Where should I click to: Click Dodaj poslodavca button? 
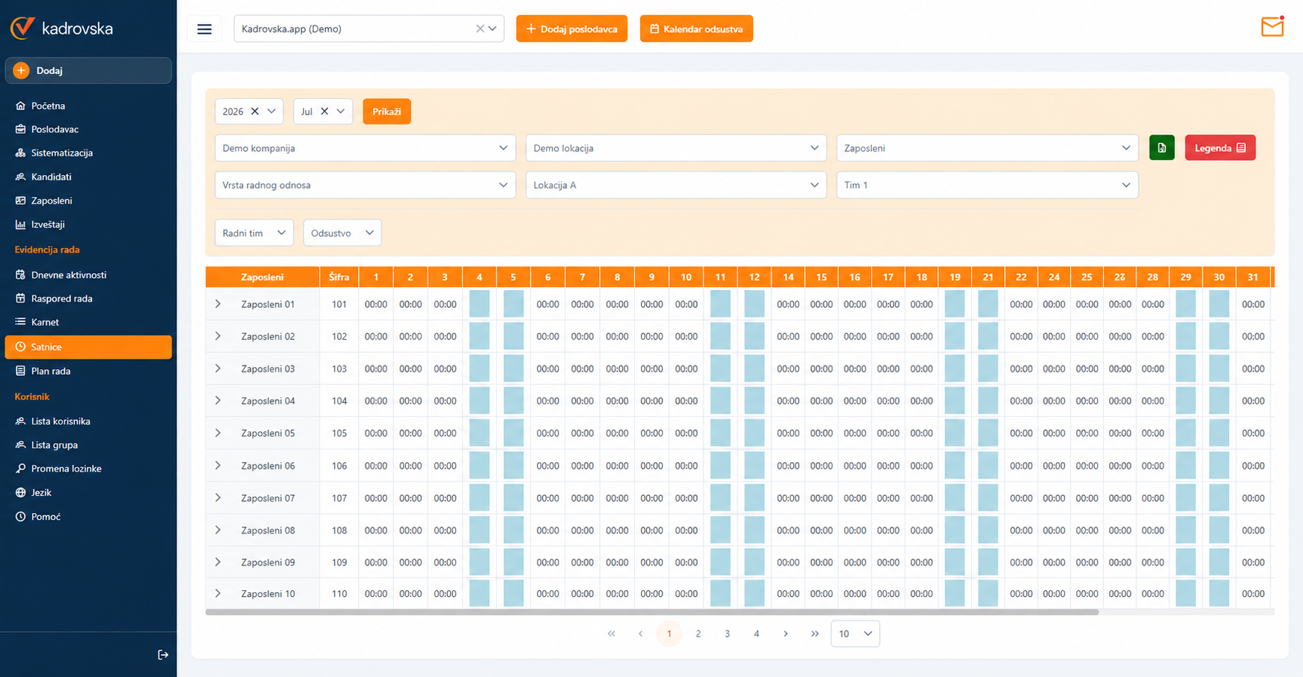tap(571, 28)
